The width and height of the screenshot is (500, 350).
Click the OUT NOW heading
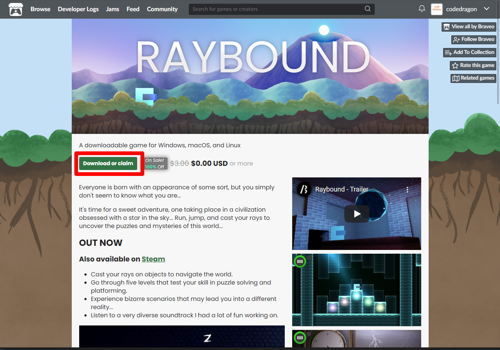pos(101,243)
